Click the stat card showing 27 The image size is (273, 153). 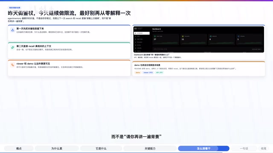point(166,40)
